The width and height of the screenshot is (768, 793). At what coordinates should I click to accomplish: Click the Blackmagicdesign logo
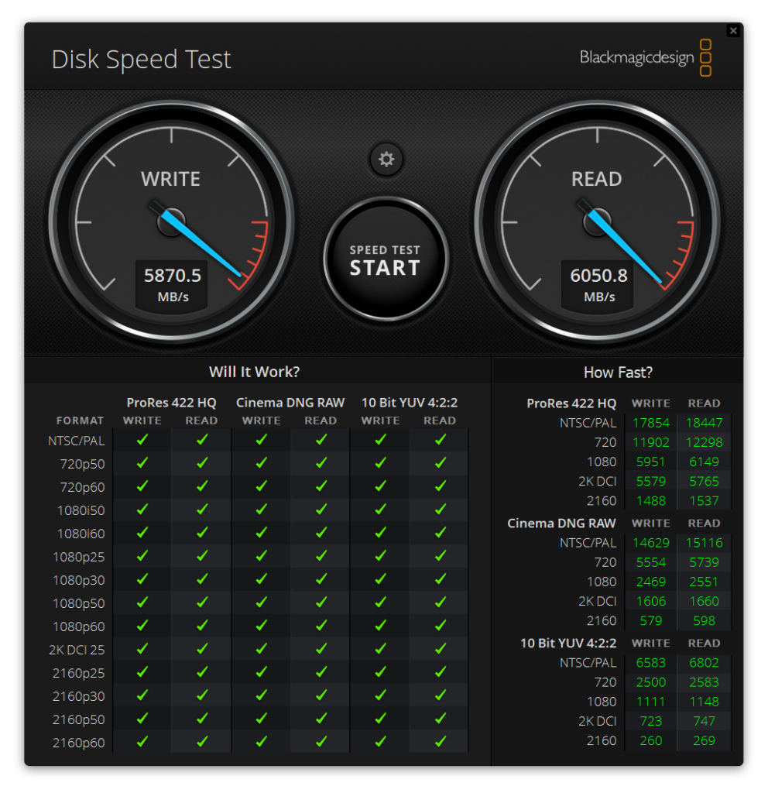(645, 57)
